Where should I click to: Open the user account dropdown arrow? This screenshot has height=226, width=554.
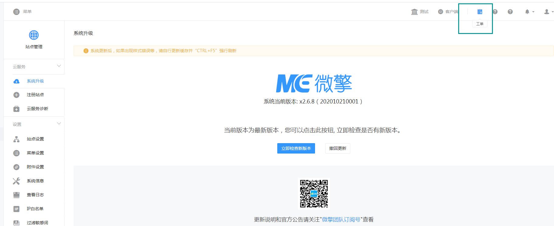(x=552, y=12)
